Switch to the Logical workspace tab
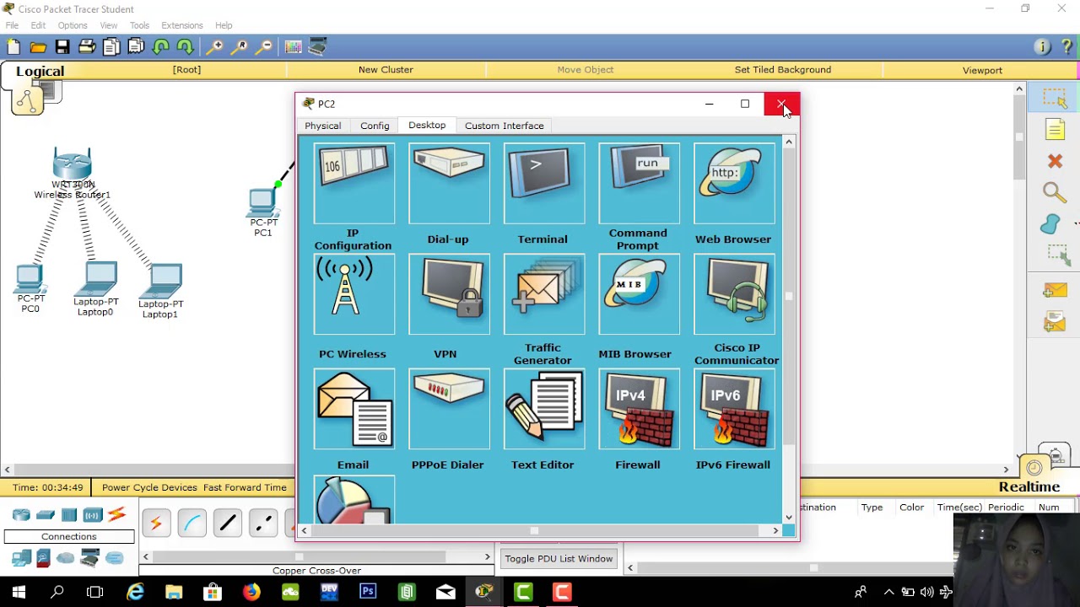 click(x=40, y=72)
